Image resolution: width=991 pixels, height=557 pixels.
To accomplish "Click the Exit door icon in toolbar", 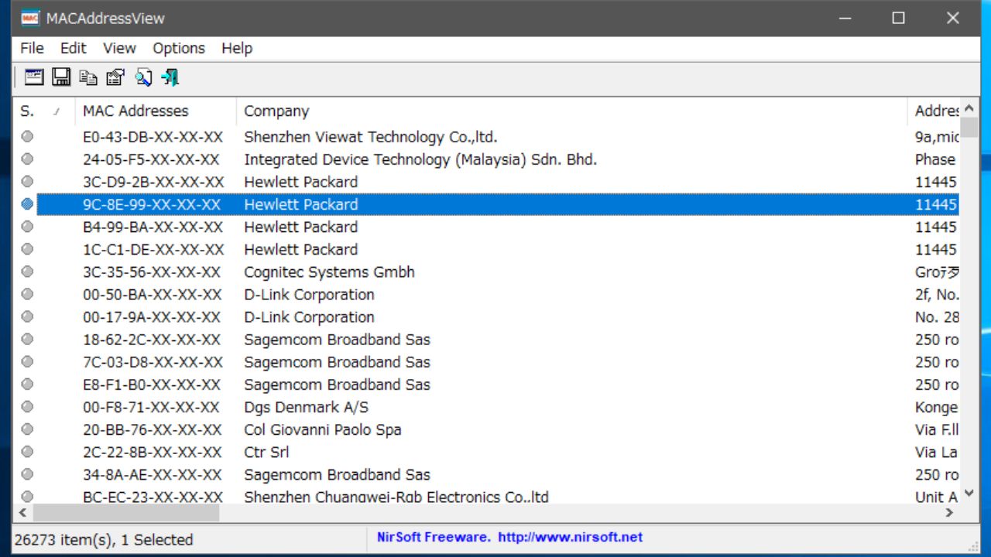I will coord(170,77).
